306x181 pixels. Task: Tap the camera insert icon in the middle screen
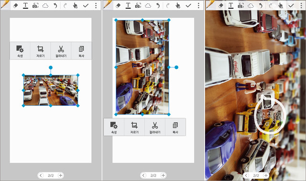138,6
